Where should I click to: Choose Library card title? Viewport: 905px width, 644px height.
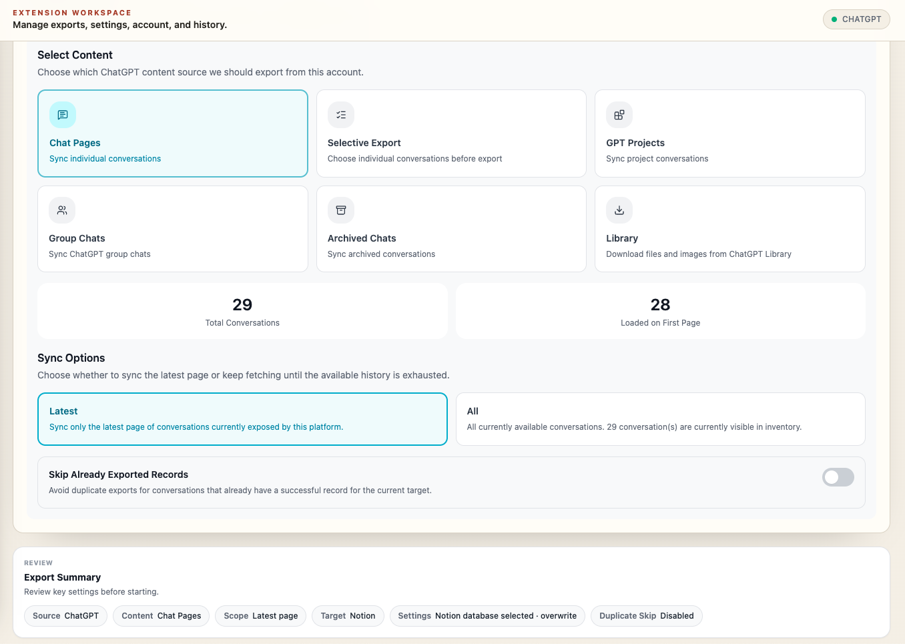622,238
